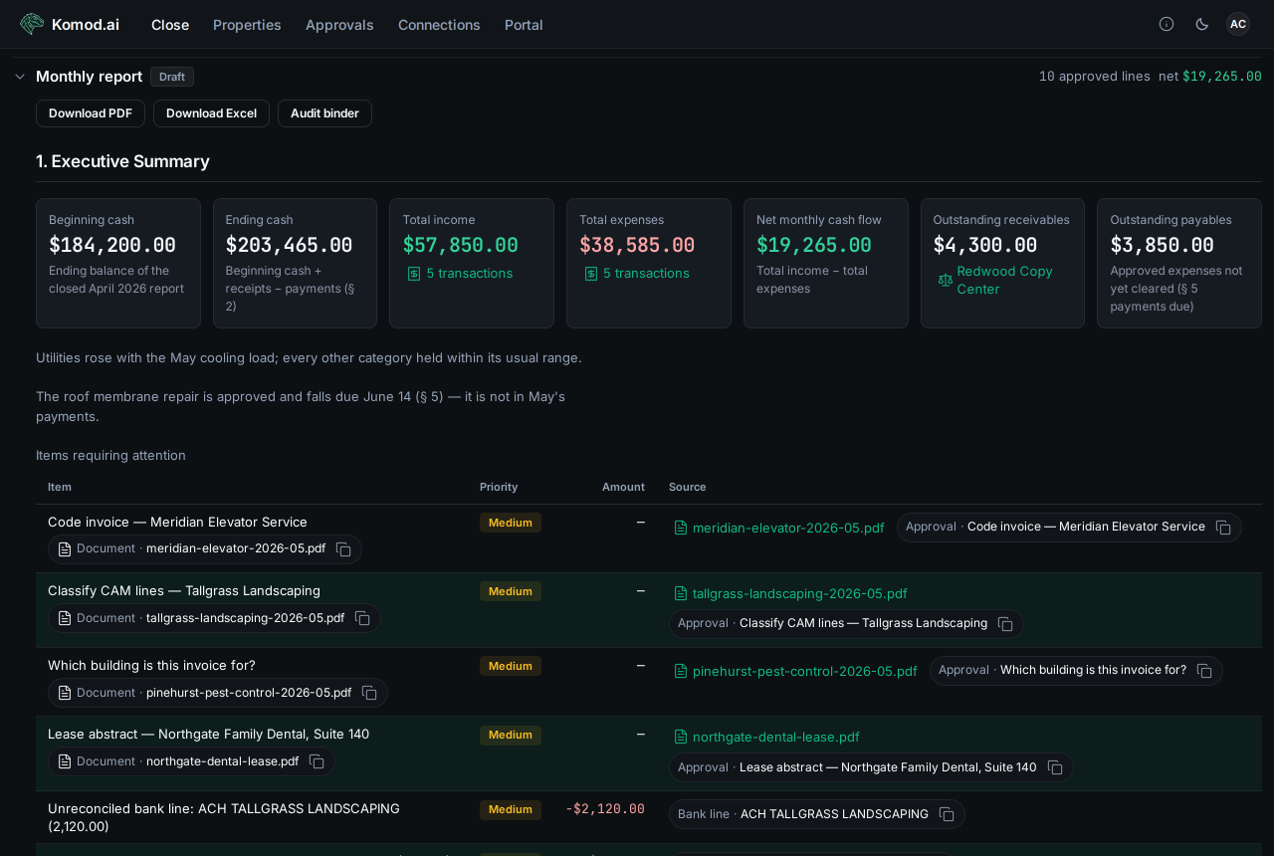
Task: Navigate to the Portal tab
Action: 524,25
